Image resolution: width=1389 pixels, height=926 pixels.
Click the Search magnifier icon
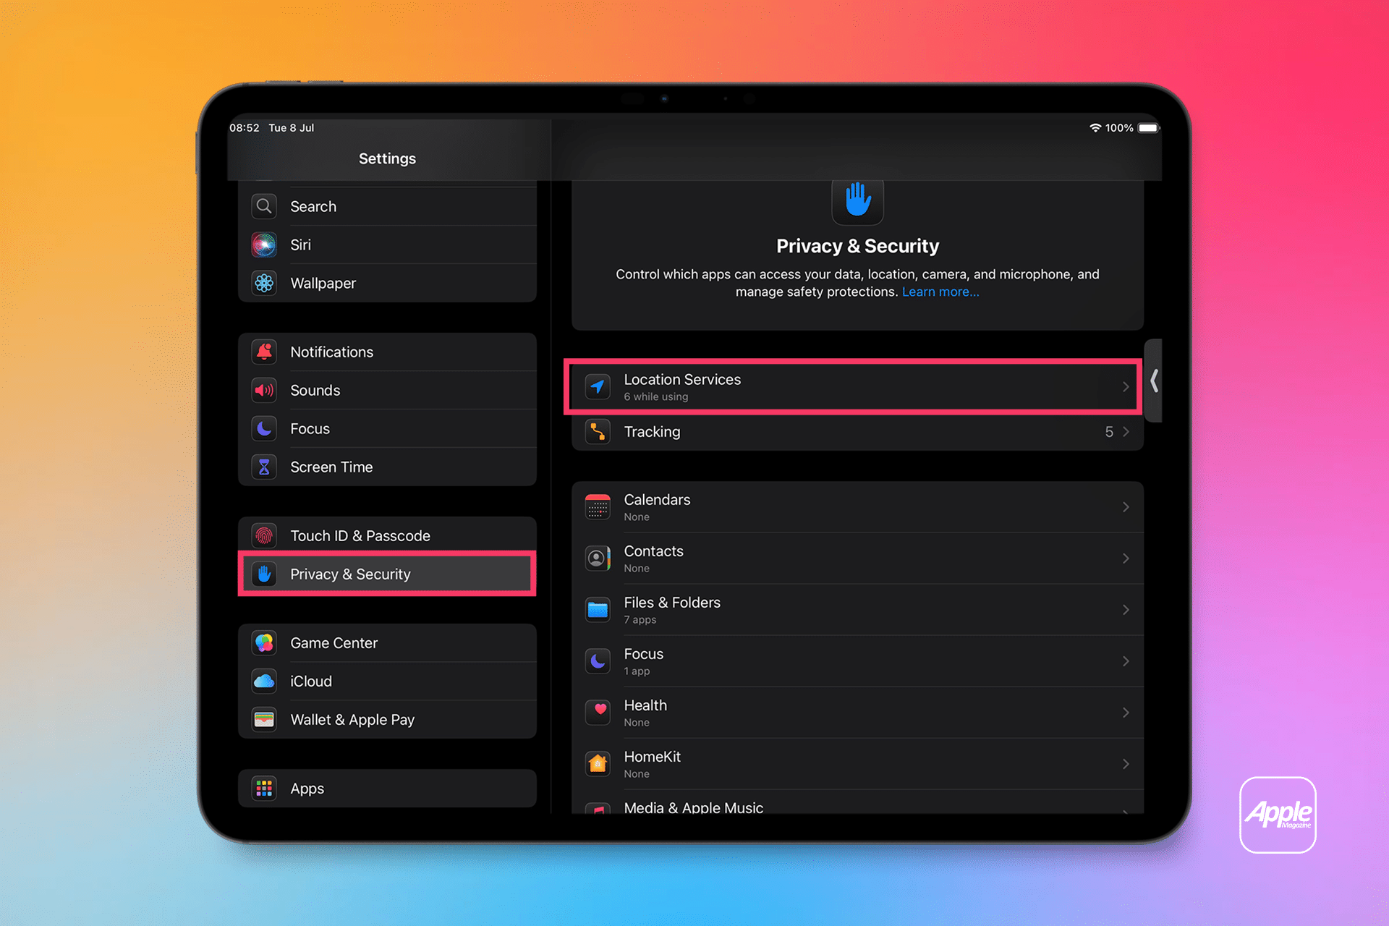click(x=264, y=206)
